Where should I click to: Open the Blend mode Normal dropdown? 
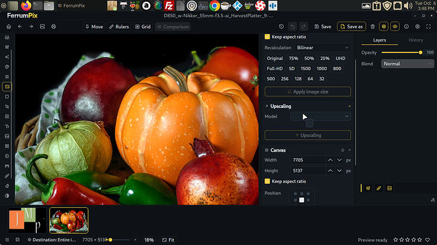click(x=407, y=64)
